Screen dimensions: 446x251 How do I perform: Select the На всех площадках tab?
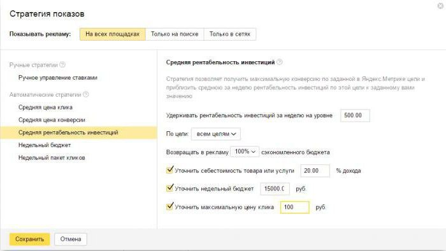point(113,34)
